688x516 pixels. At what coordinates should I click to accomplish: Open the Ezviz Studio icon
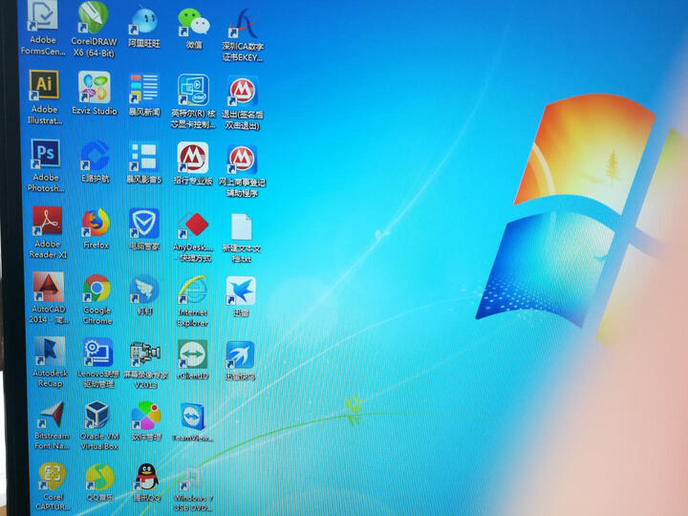pos(95,87)
